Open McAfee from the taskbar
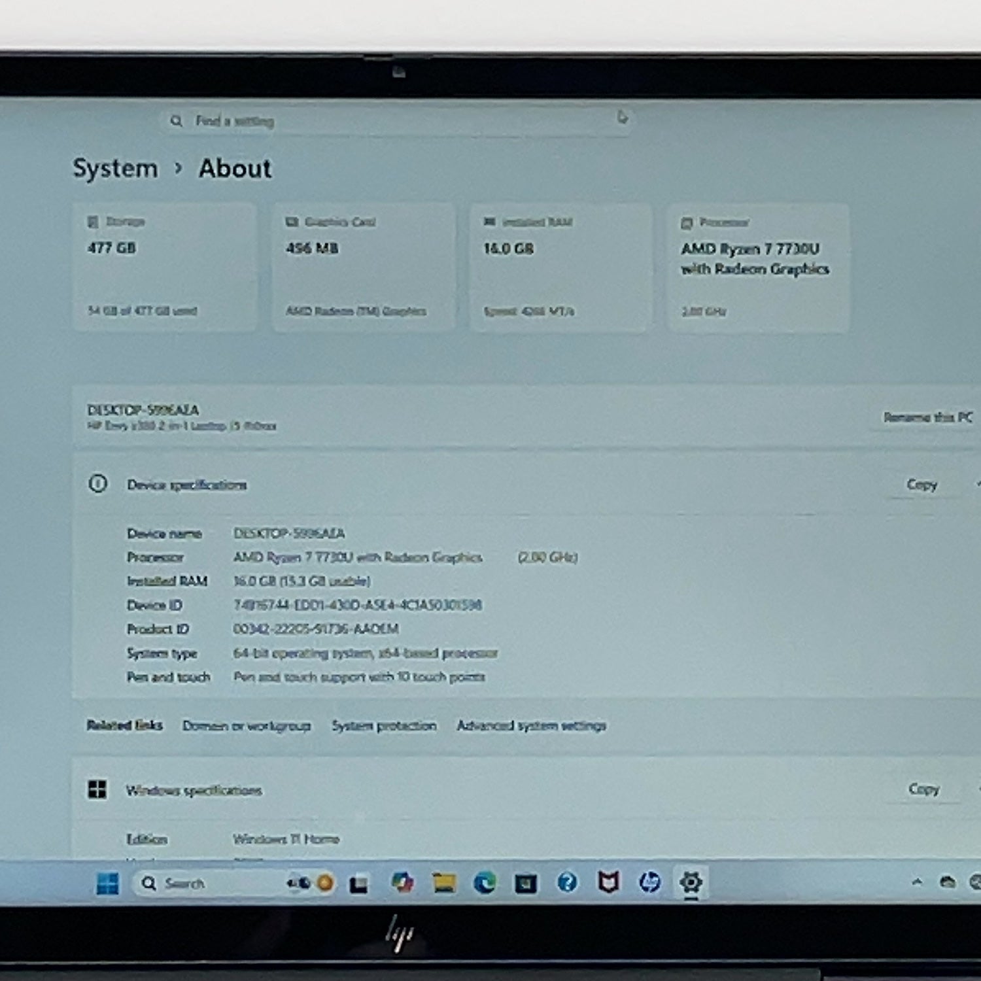Image resolution: width=981 pixels, height=981 pixels. [x=608, y=883]
